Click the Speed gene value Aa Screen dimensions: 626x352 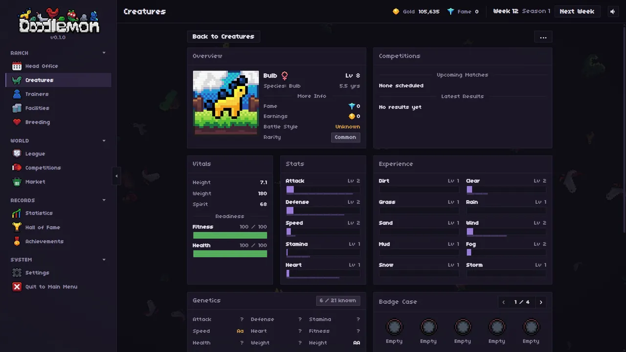pos(240,331)
